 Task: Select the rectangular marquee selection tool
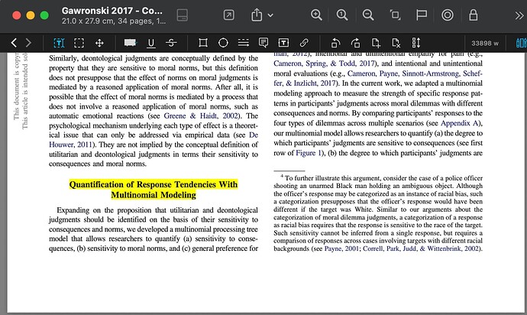pos(79,43)
